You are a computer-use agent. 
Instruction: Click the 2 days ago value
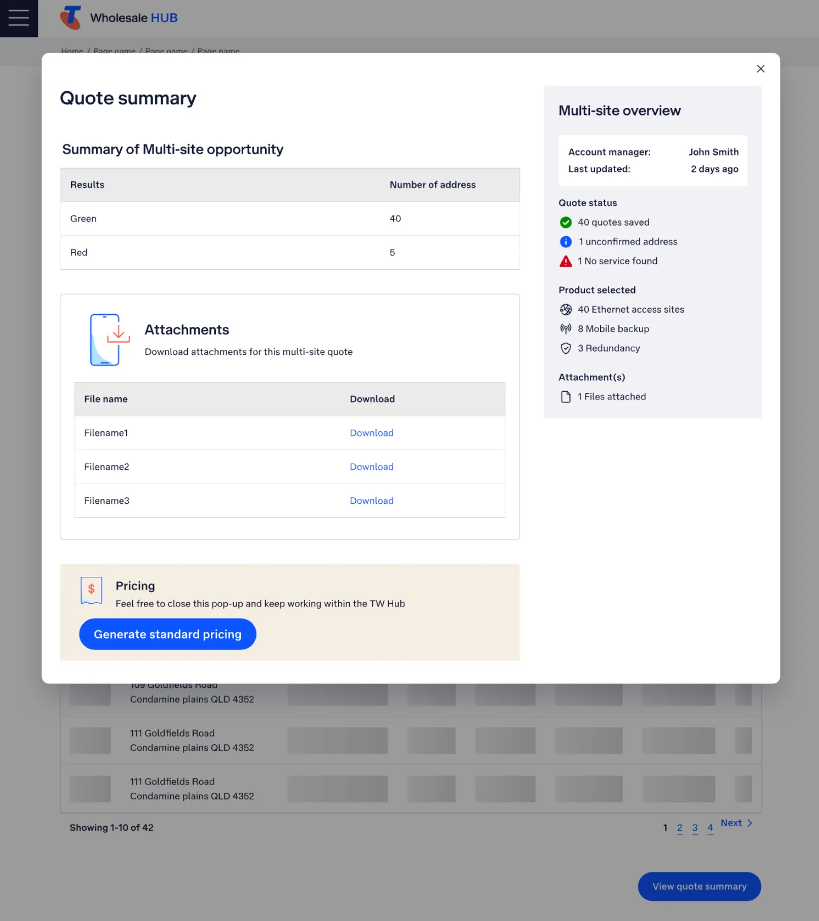(714, 169)
